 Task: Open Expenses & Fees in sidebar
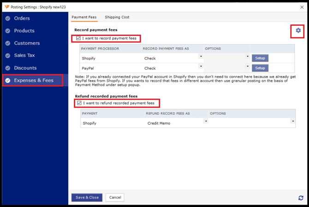tap(34, 80)
